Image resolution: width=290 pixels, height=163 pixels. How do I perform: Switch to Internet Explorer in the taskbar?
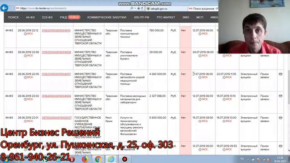click(111, 159)
